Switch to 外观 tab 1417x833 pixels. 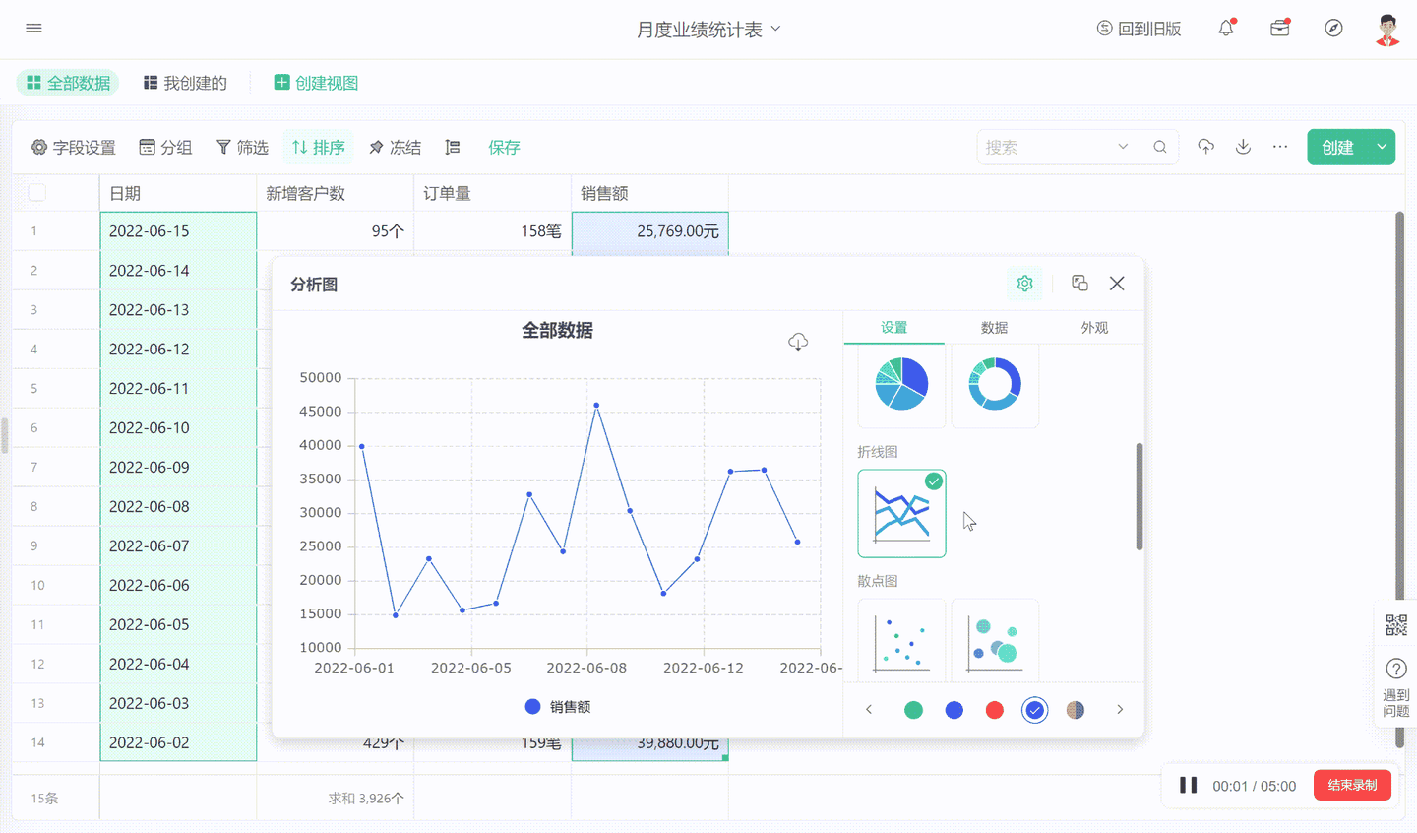coord(1095,328)
